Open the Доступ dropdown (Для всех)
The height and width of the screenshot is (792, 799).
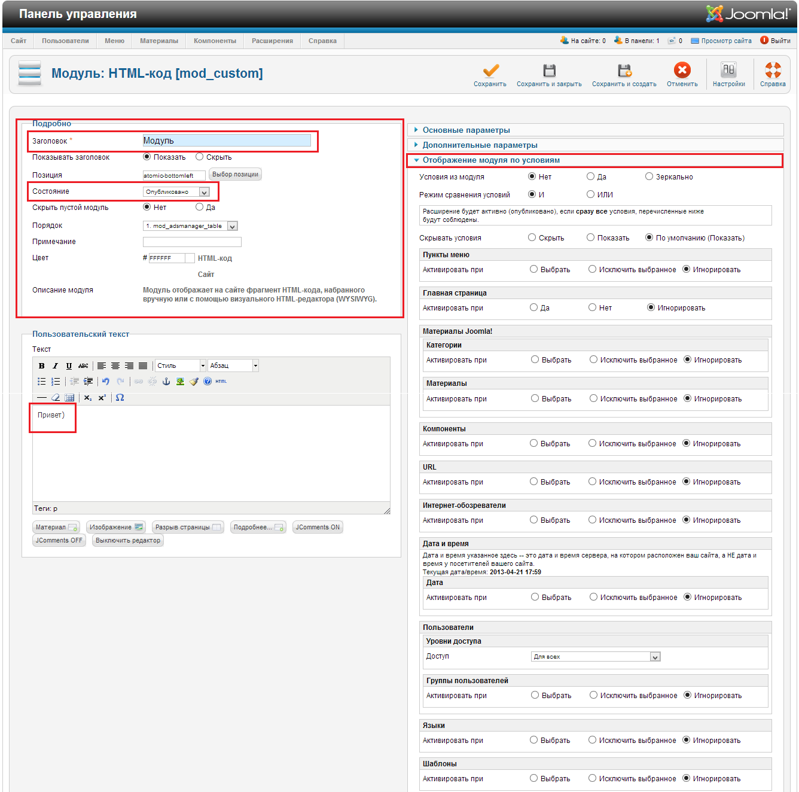(596, 657)
